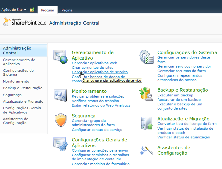Click the Monitoramento chart monitor icon
The height and width of the screenshot is (169, 222).
(x=61, y=96)
